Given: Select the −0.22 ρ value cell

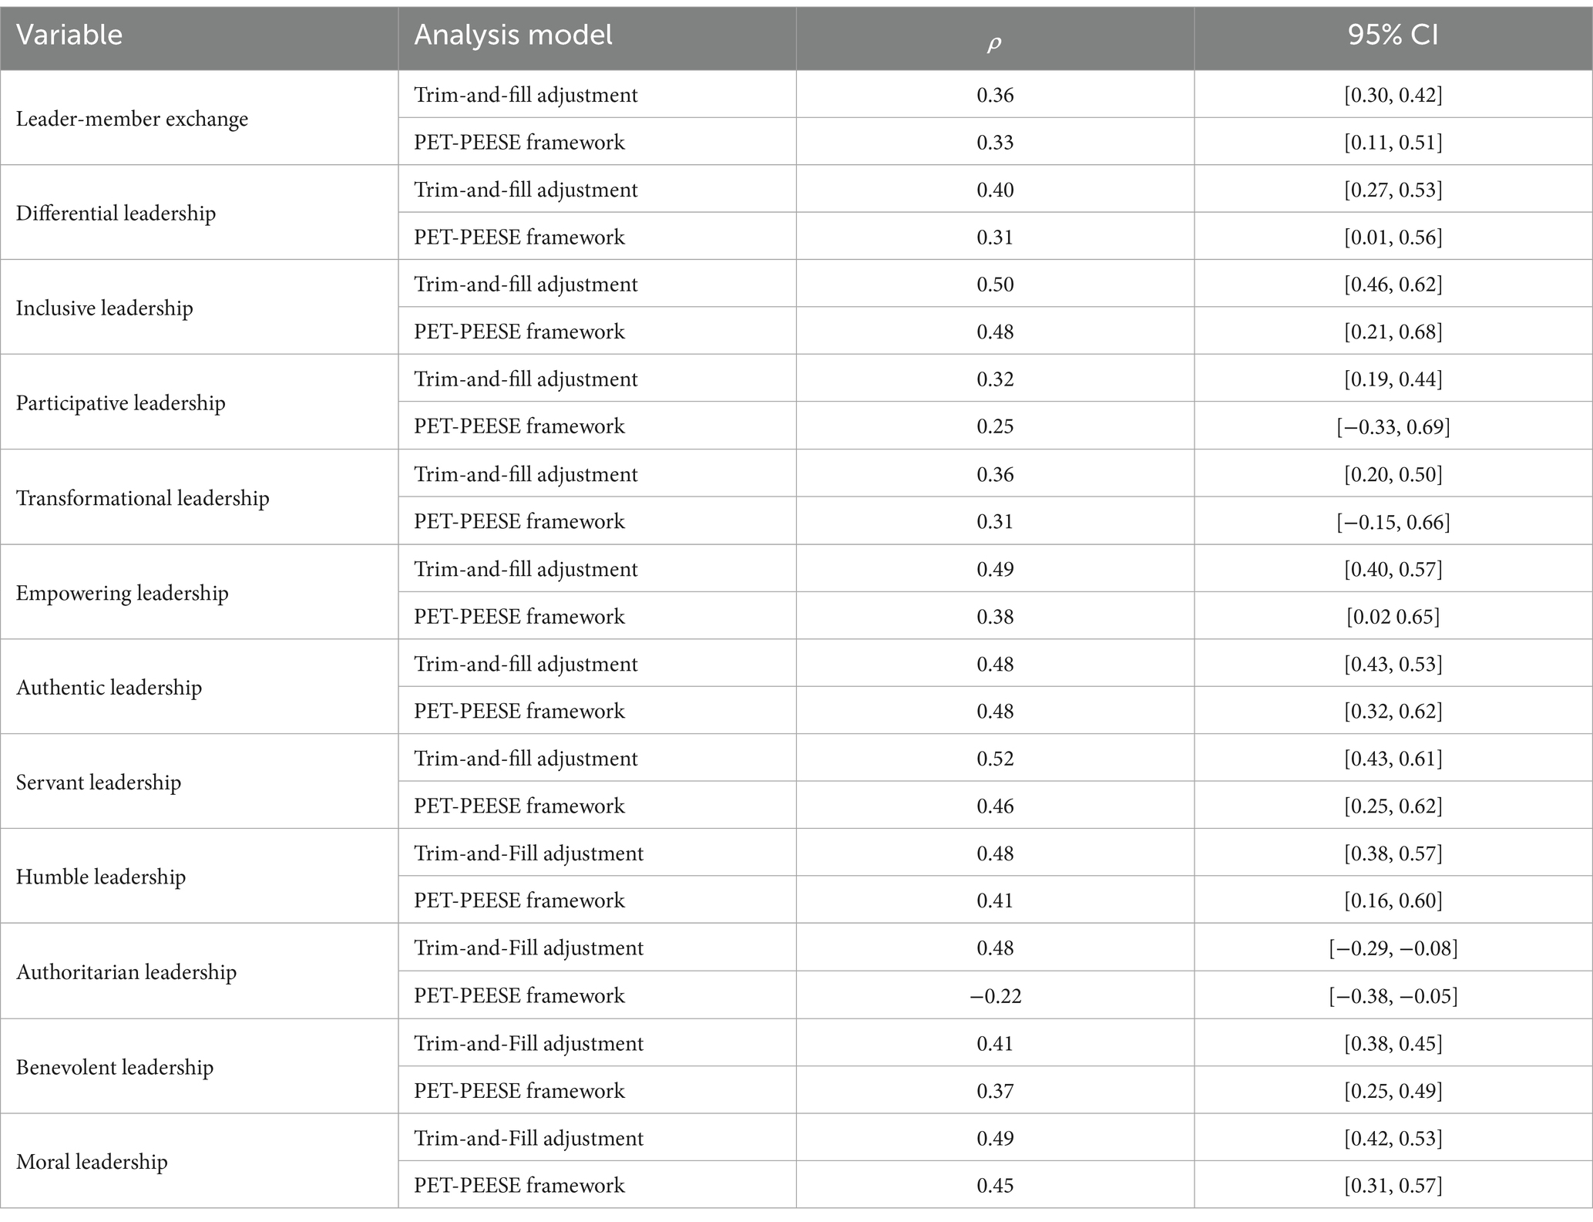Looking at the screenshot, I should point(995,996).
